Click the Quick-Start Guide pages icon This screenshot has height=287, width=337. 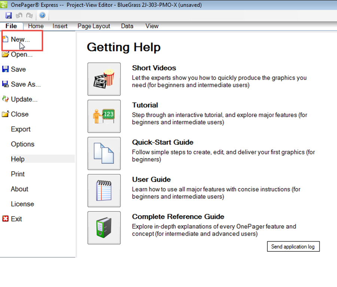click(x=104, y=153)
